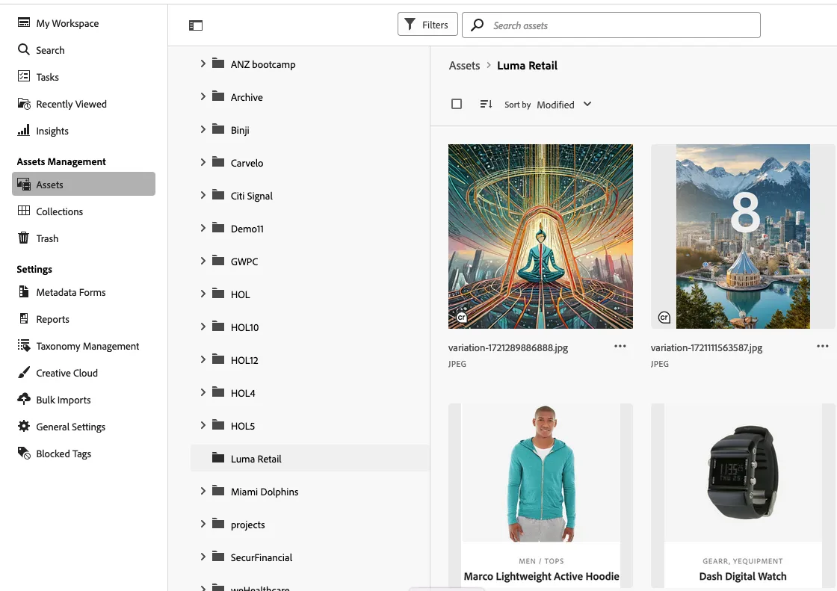
Task: Toggle the folder tree panel icon
Action: [196, 25]
